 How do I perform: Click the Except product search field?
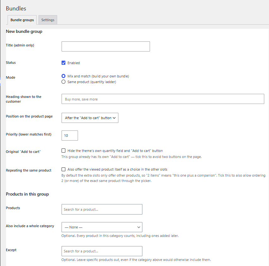[102, 251]
